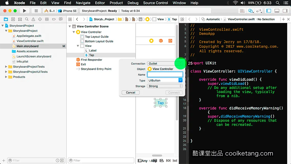This screenshot has height=164, width=291.
Task: Open the Connection Outlet dropdown
Action: coord(165,64)
